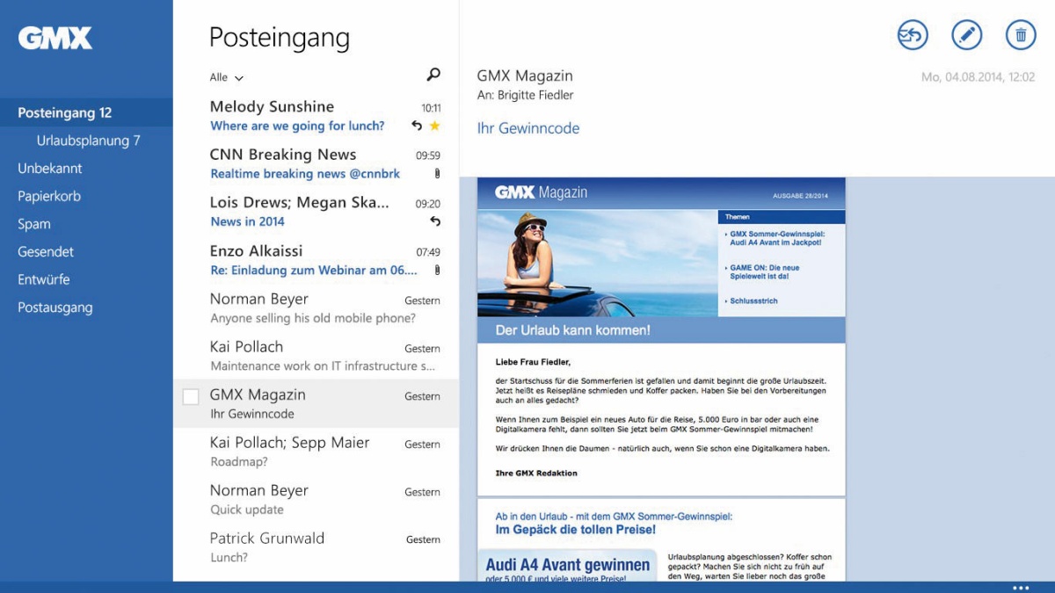Click Der Urlaub kann kommen! headline
The height and width of the screenshot is (593, 1055).
tap(573, 330)
